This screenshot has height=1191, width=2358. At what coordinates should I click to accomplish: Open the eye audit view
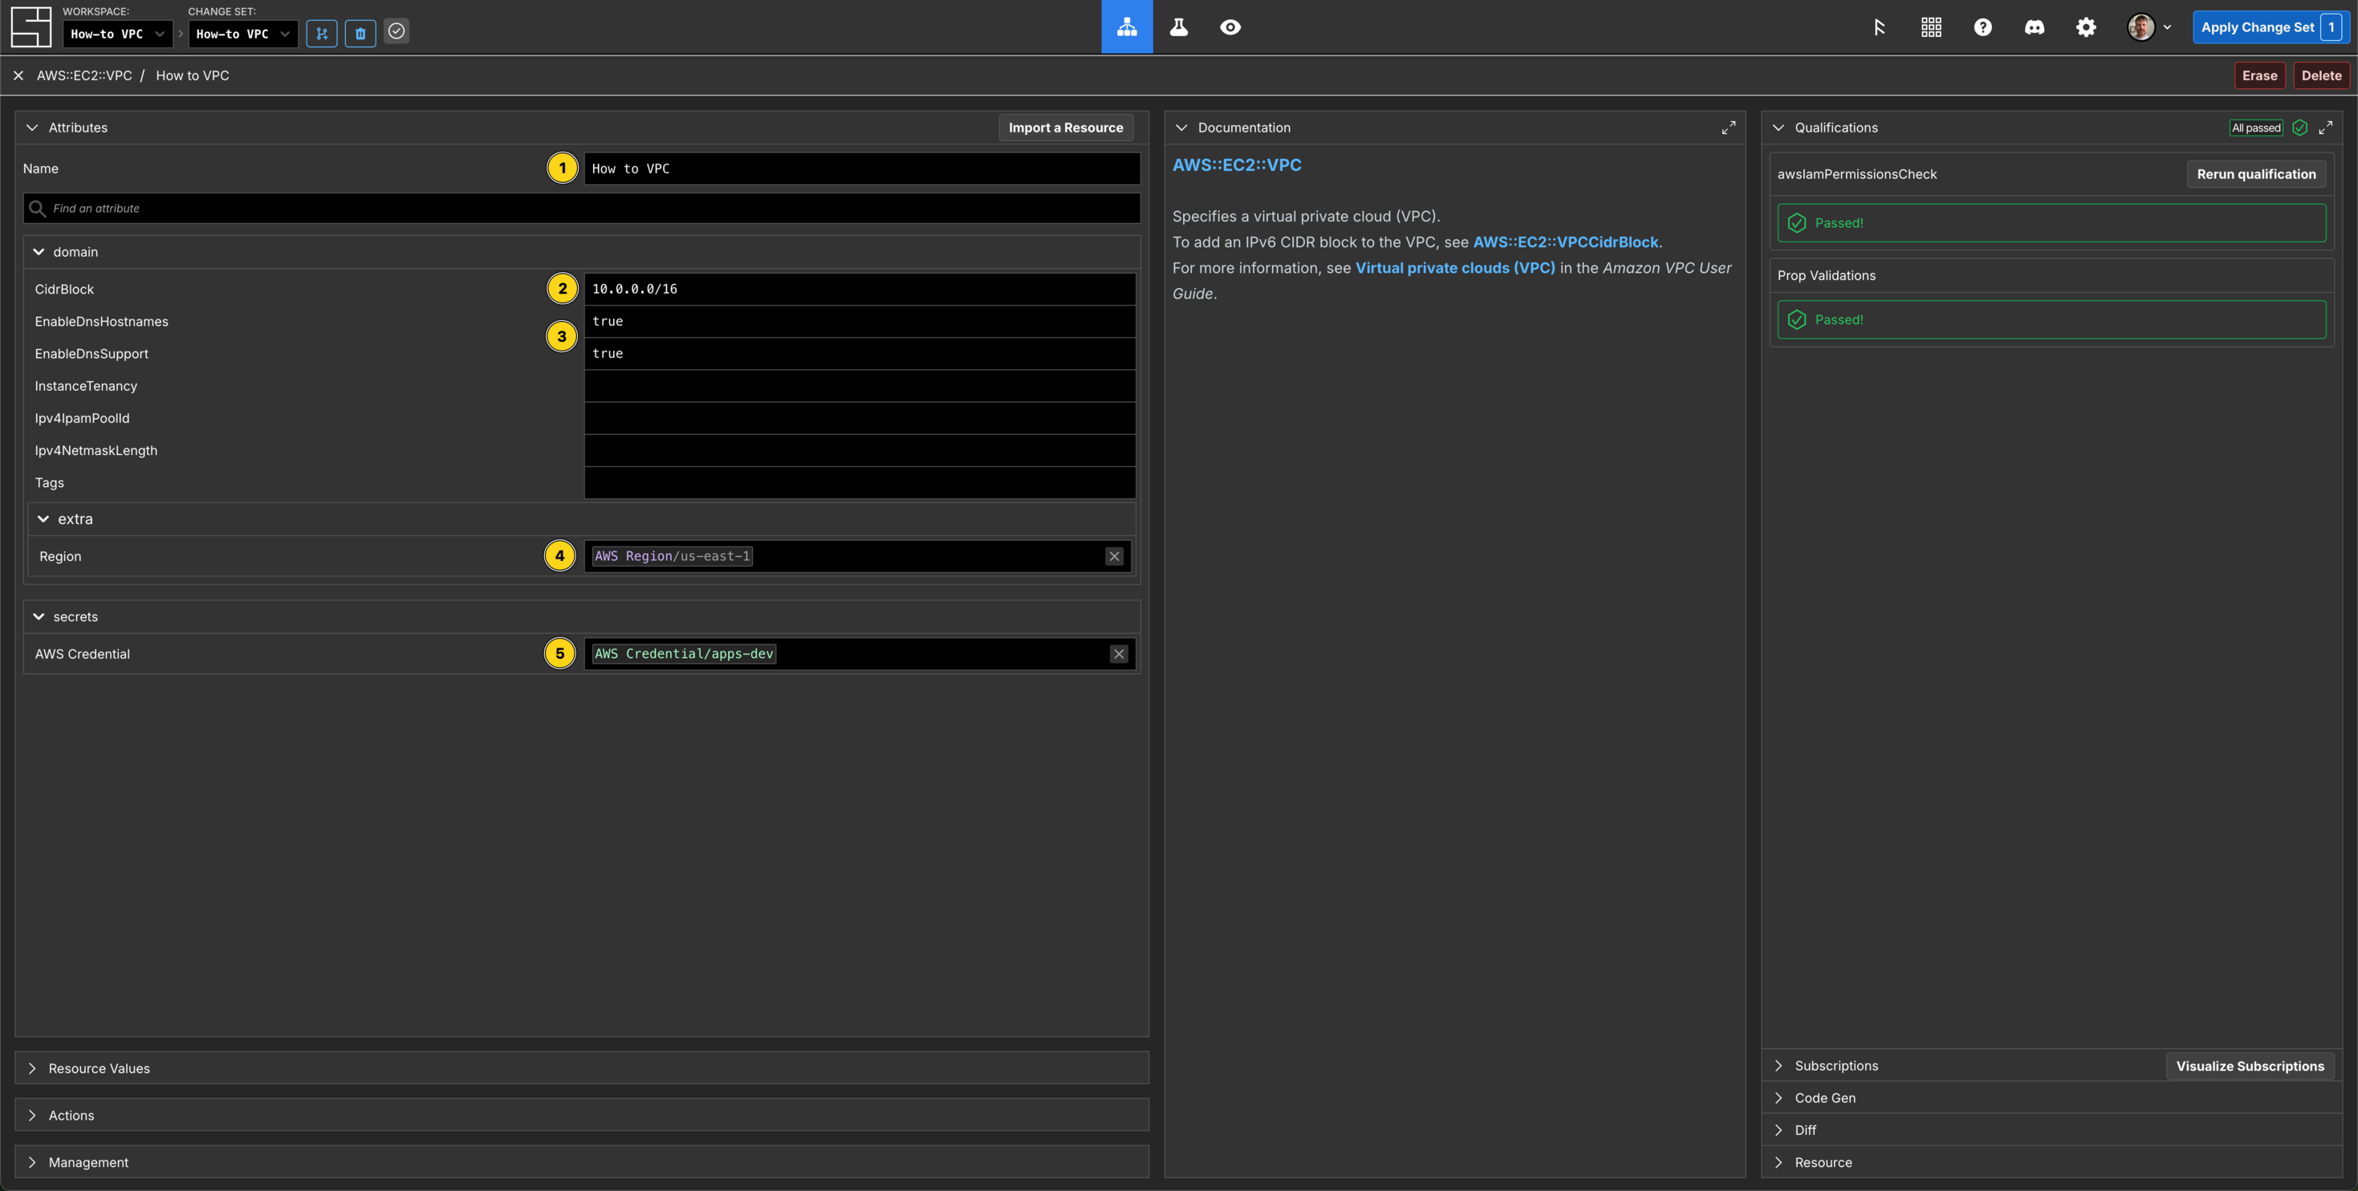click(1230, 26)
